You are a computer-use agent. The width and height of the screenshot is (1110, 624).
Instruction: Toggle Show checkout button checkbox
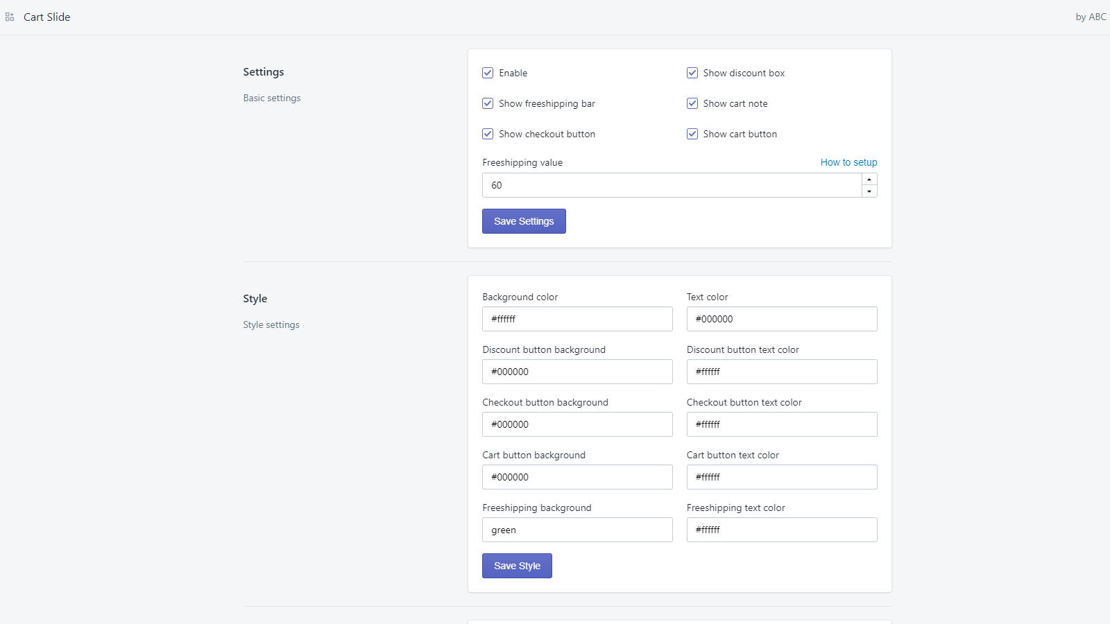[488, 134]
